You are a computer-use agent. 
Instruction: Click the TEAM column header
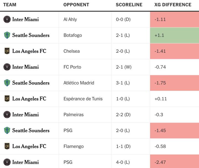[x=10, y=5]
